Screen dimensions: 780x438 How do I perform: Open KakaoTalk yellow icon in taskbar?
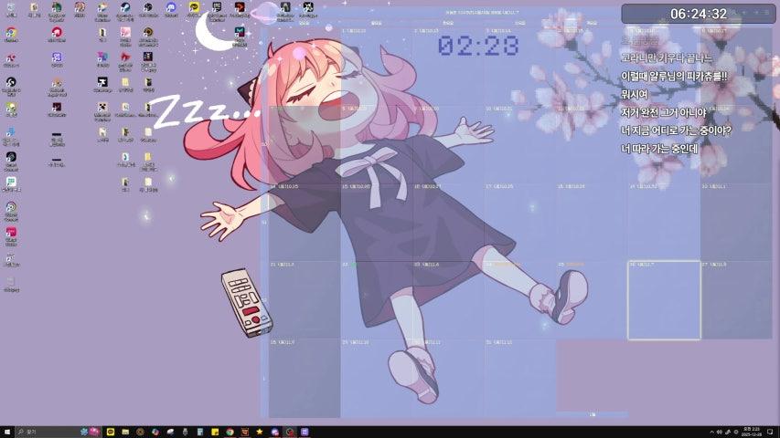[x=111, y=432]
